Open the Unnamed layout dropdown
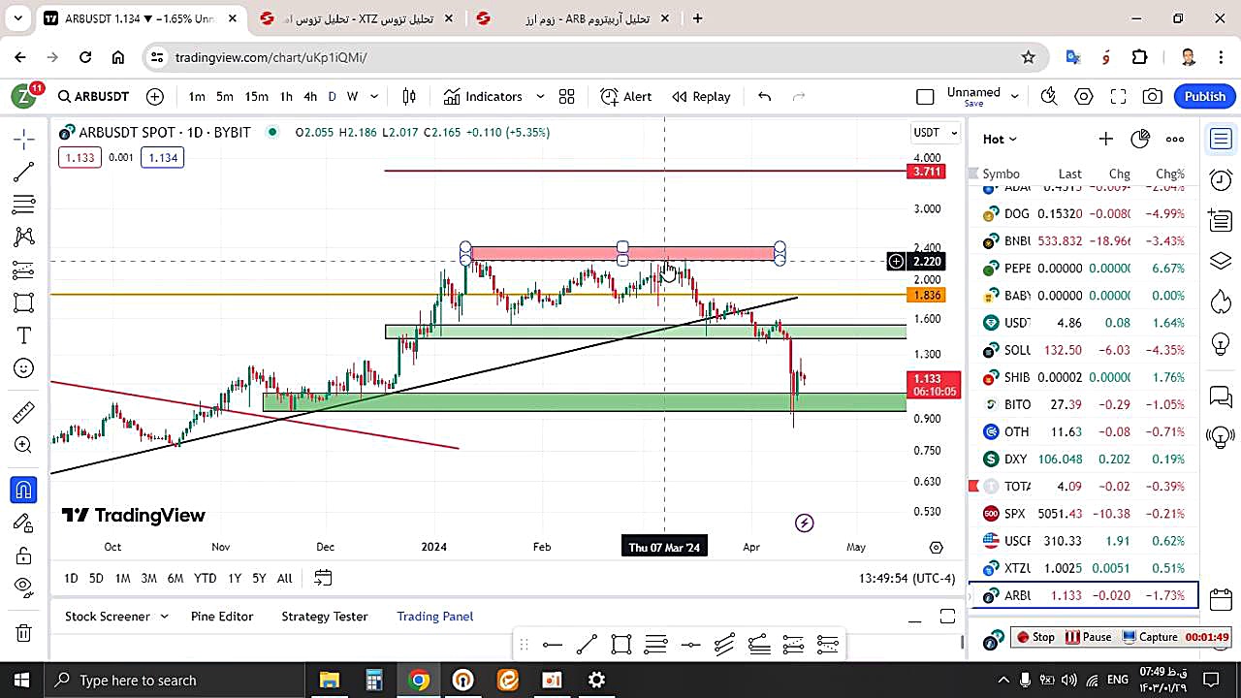 (982, 96)
